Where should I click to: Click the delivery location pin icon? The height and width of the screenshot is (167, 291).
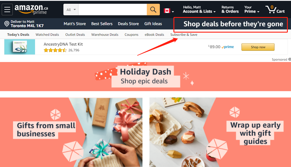7,24
